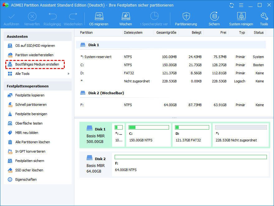The image size is (274, 206).
Task: Open Alle Tools entry
Action: tap(38, 74)
